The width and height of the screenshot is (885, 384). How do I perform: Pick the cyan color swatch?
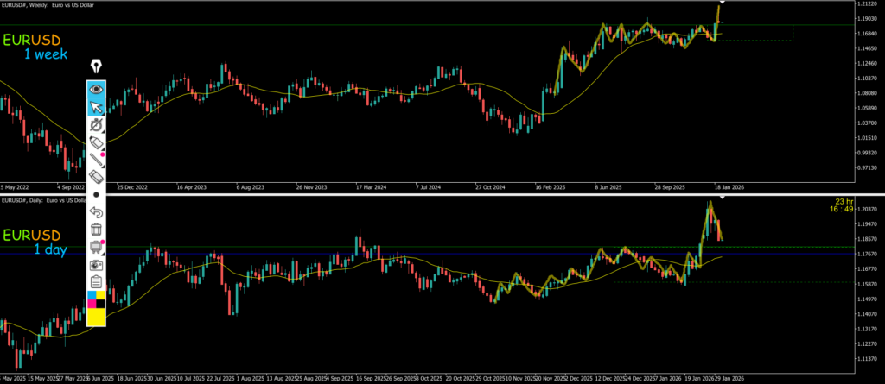point(92,296)
